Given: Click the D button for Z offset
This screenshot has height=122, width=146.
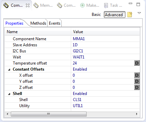Looking at the screenshot, I should pos(137,87).
